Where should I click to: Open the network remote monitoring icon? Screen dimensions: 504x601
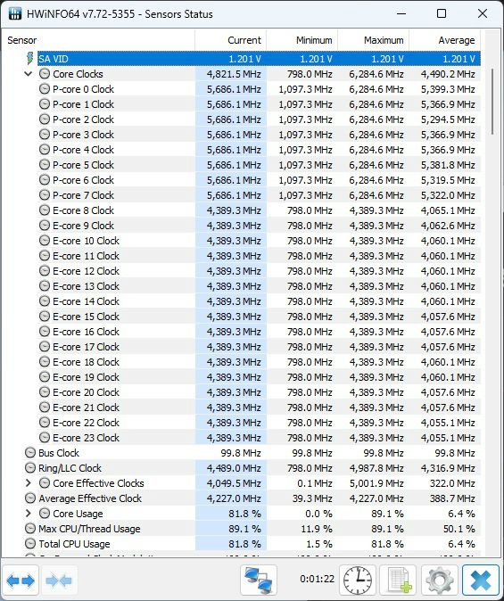coord(259,580)
